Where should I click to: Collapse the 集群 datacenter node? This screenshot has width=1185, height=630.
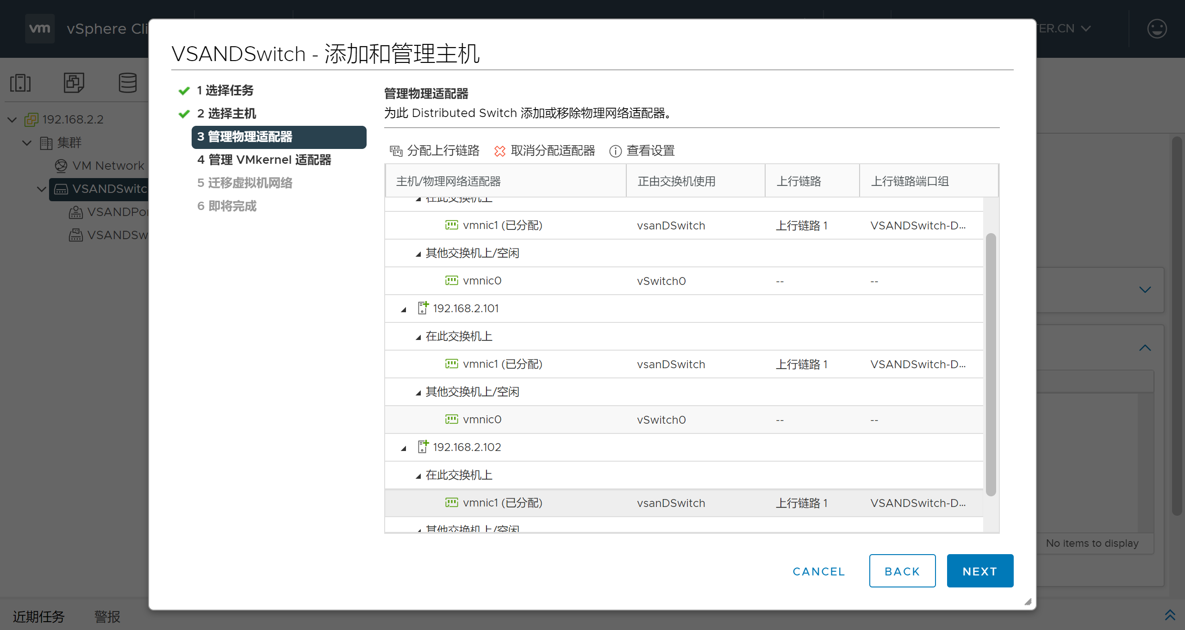(27, 143)
